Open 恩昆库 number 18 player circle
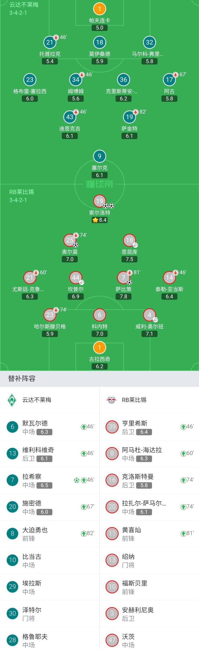 tap(129, 240)
